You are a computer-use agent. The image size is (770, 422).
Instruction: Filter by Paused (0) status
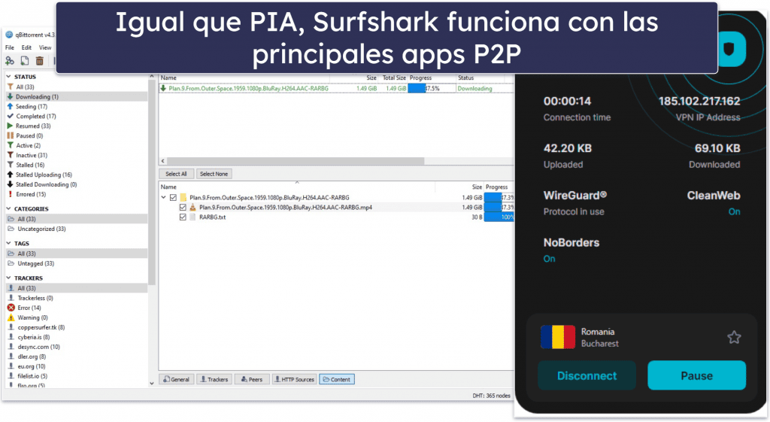29,136
